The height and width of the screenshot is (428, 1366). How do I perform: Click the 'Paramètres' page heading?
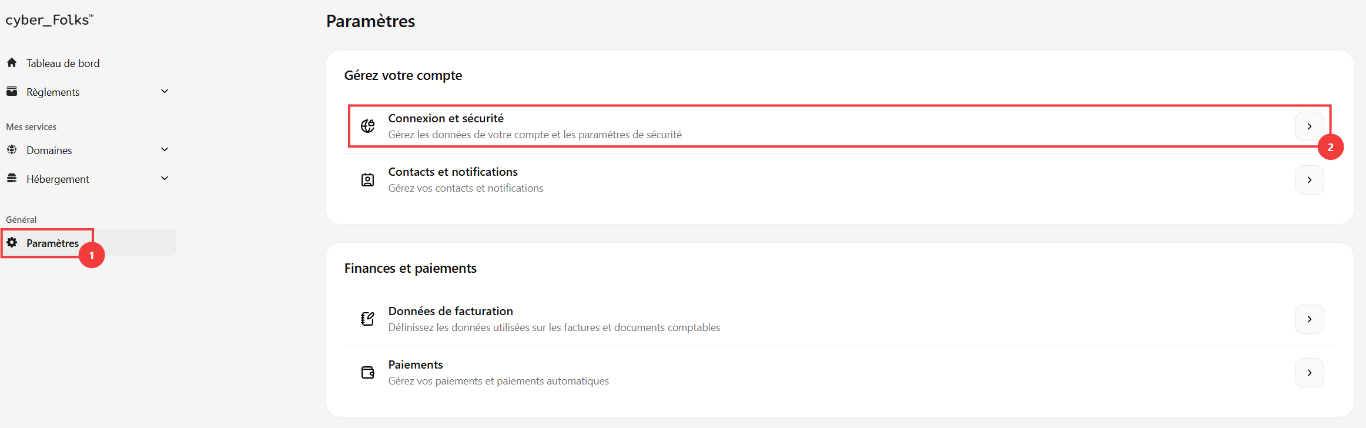coord(371,21)
